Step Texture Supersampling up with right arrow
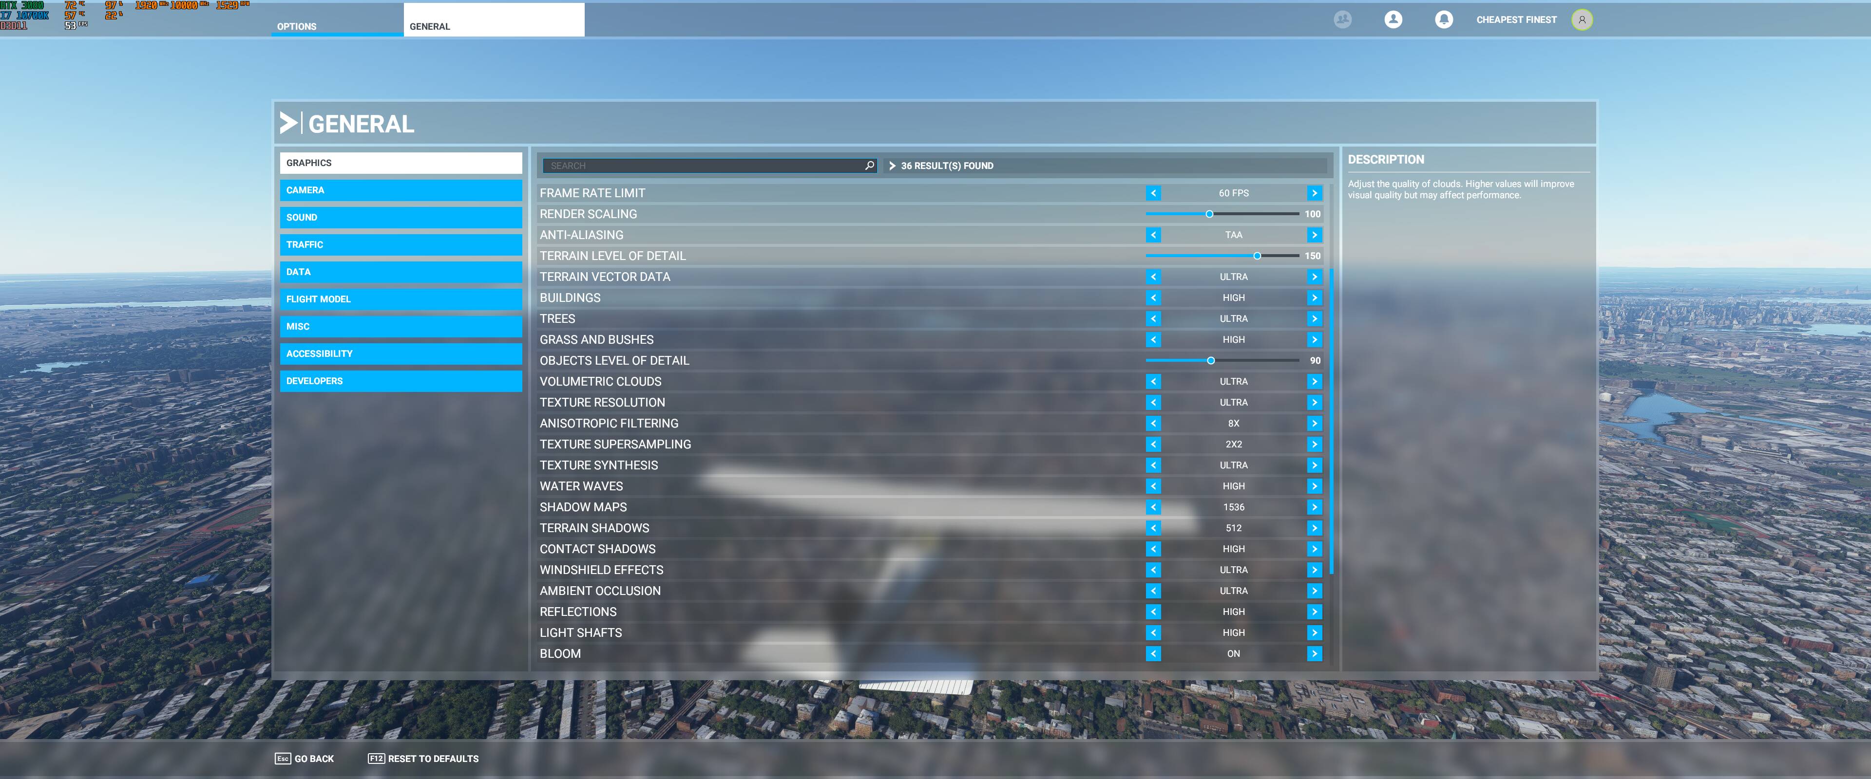 (1314, 445)
